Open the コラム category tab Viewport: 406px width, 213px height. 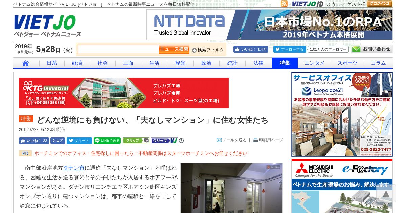tap(378, 63)
